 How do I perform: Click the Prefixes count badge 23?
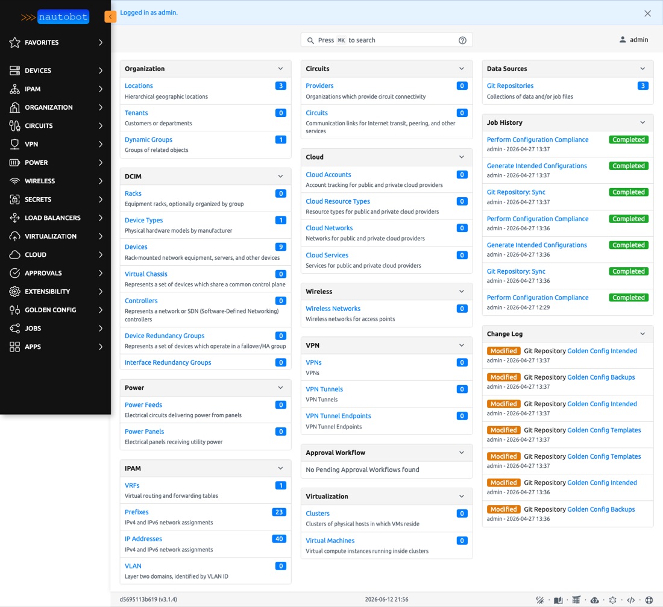point(279,512)
